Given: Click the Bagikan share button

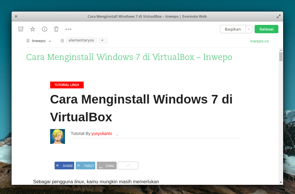Looking at the screenshot, I should coord(233,29).
